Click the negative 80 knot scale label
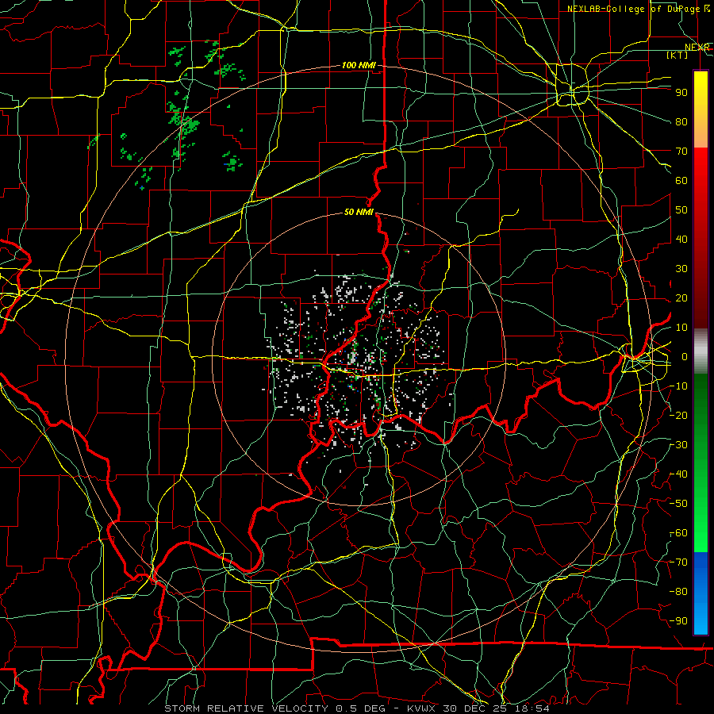Image resolution: width=714 pixels, height=714 pixels. click(678, 592)
